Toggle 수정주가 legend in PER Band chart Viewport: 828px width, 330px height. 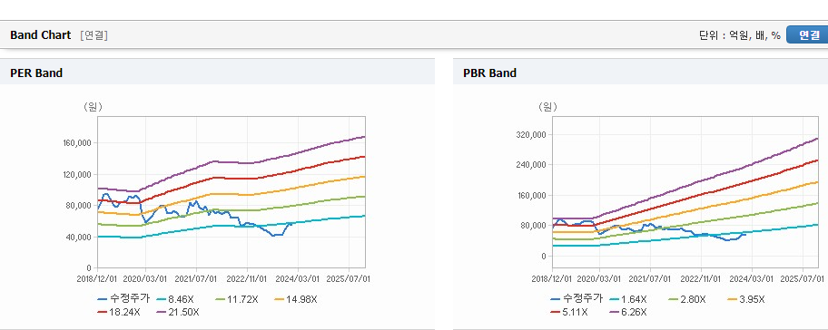click(x=123, y=299)
